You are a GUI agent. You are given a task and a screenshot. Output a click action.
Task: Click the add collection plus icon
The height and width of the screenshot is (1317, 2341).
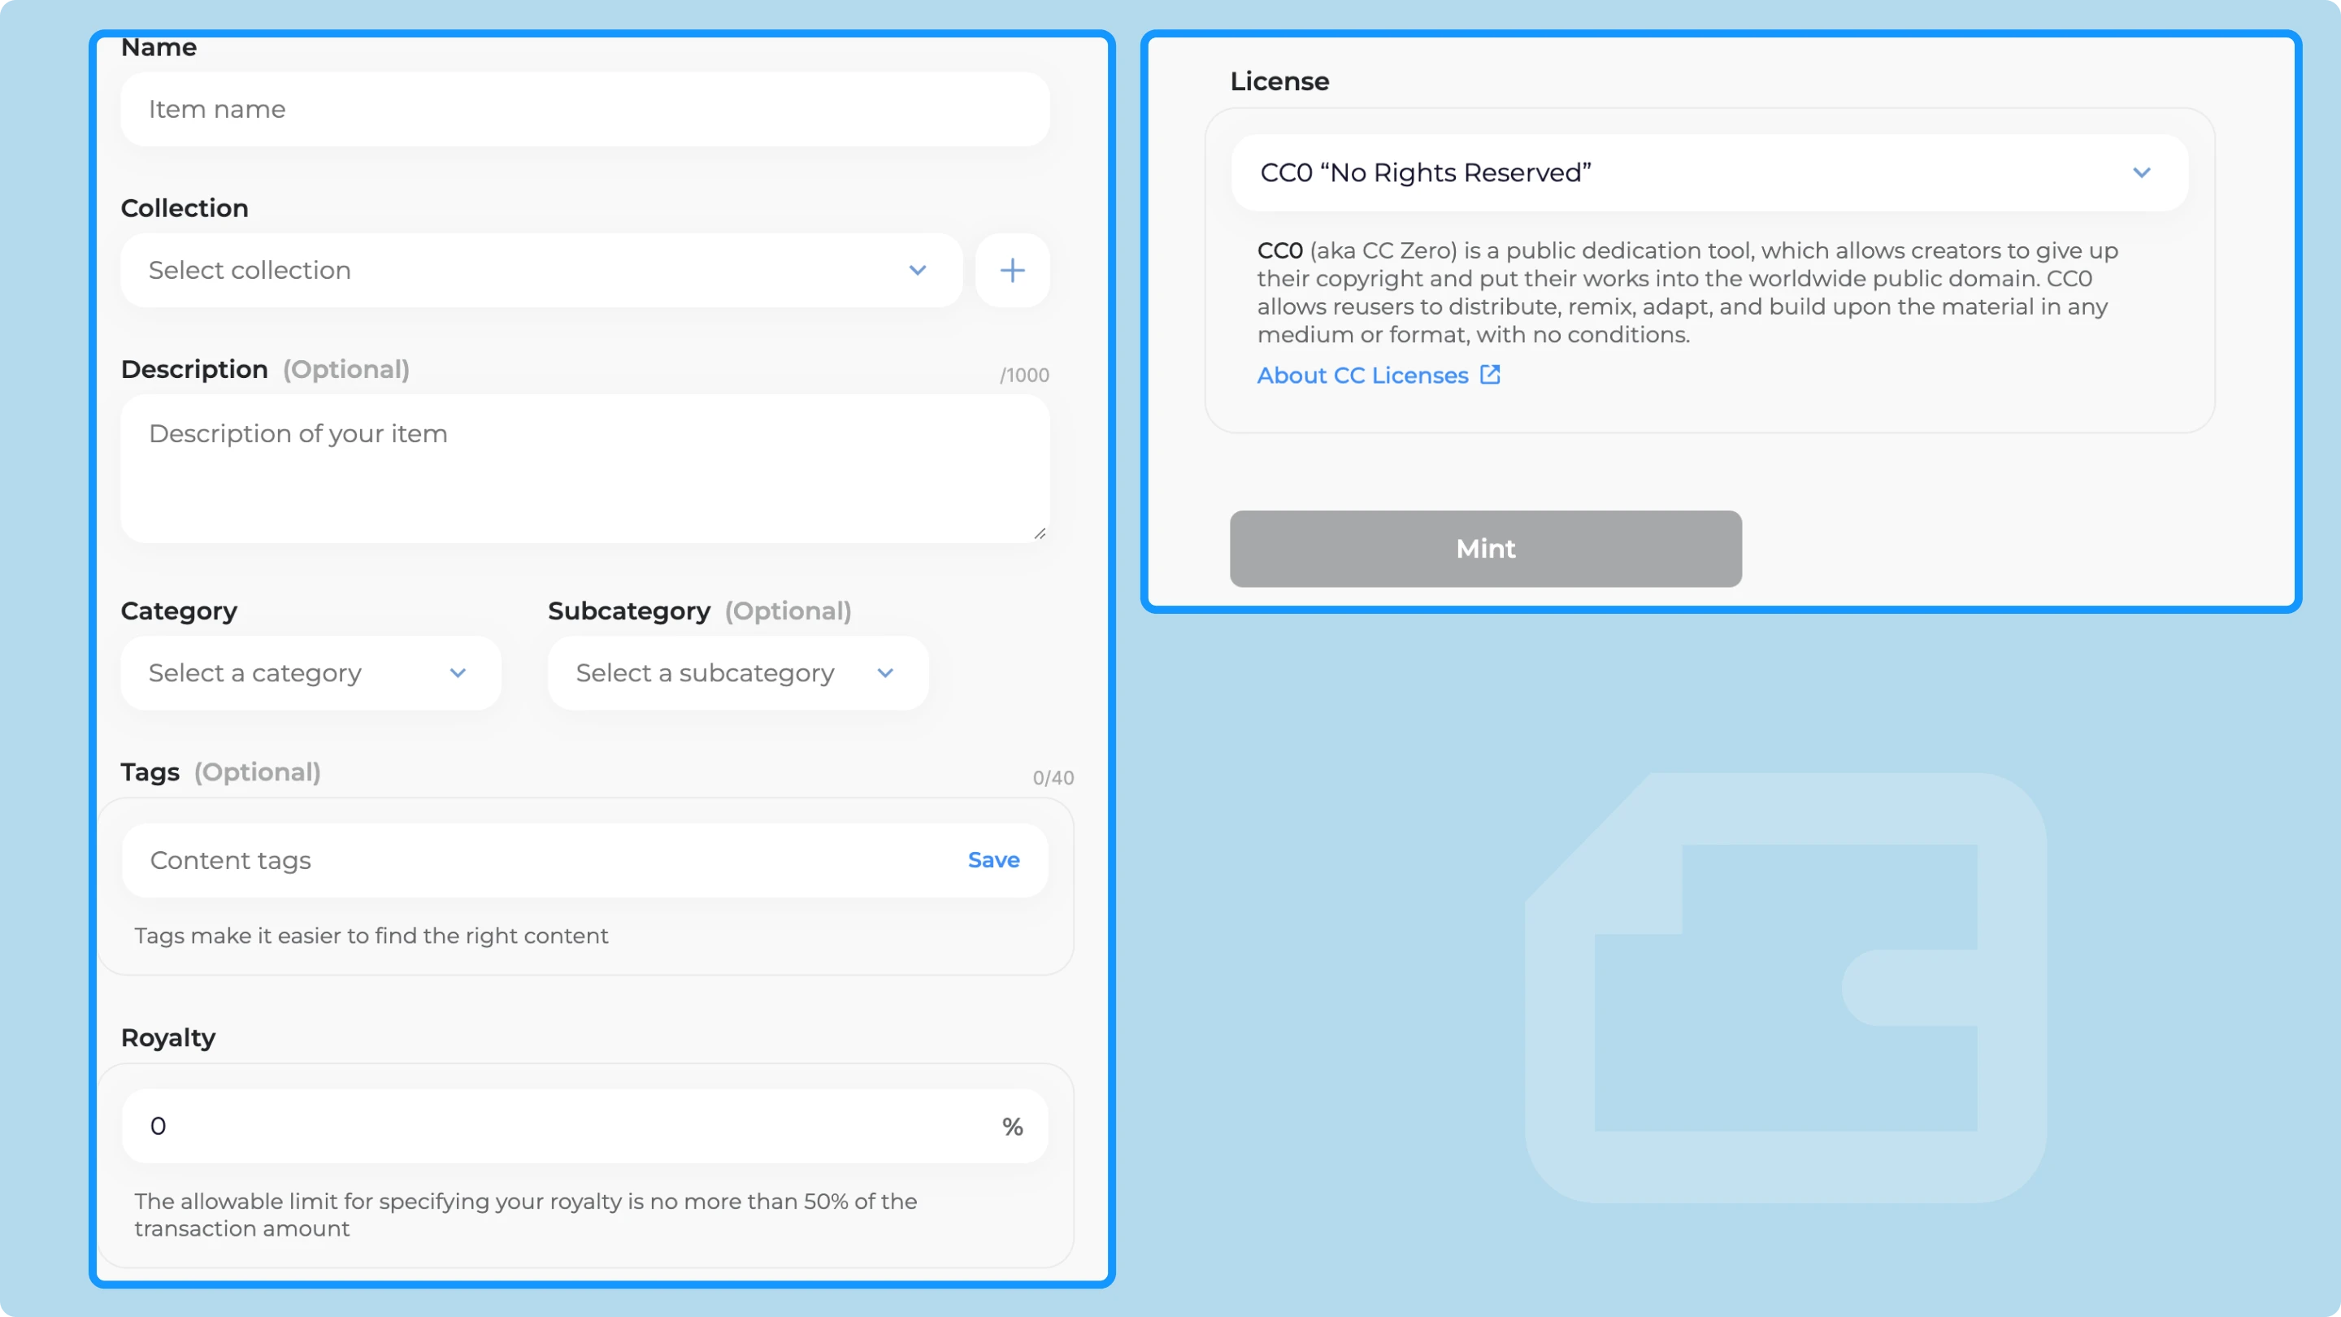(1013, 270)
